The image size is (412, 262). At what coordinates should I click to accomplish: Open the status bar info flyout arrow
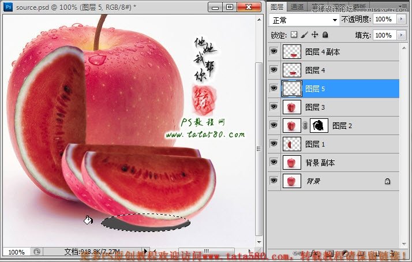[145, 251]
